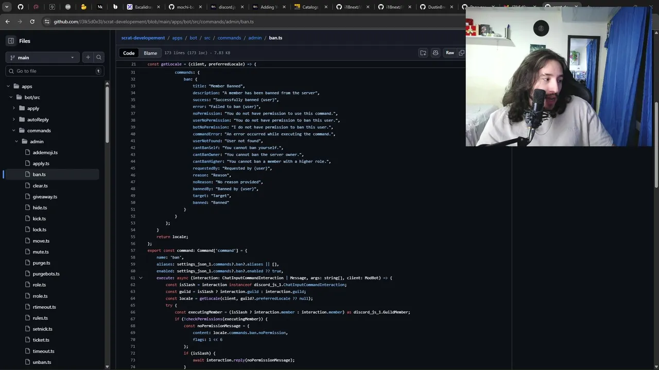Open role.ts in file tree

[39, 285]
